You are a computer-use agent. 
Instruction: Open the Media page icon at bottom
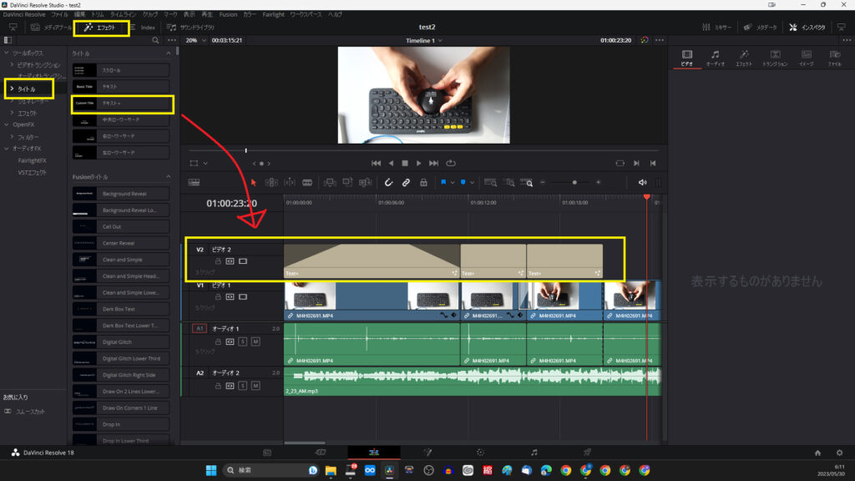pos(267,453)
